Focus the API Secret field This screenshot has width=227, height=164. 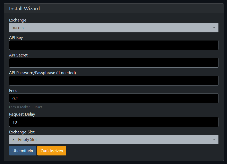(x=113, y=63)
